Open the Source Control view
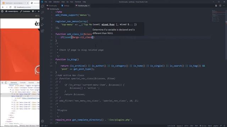This screenshot has height=127, width=227. [x=43, y=19]
